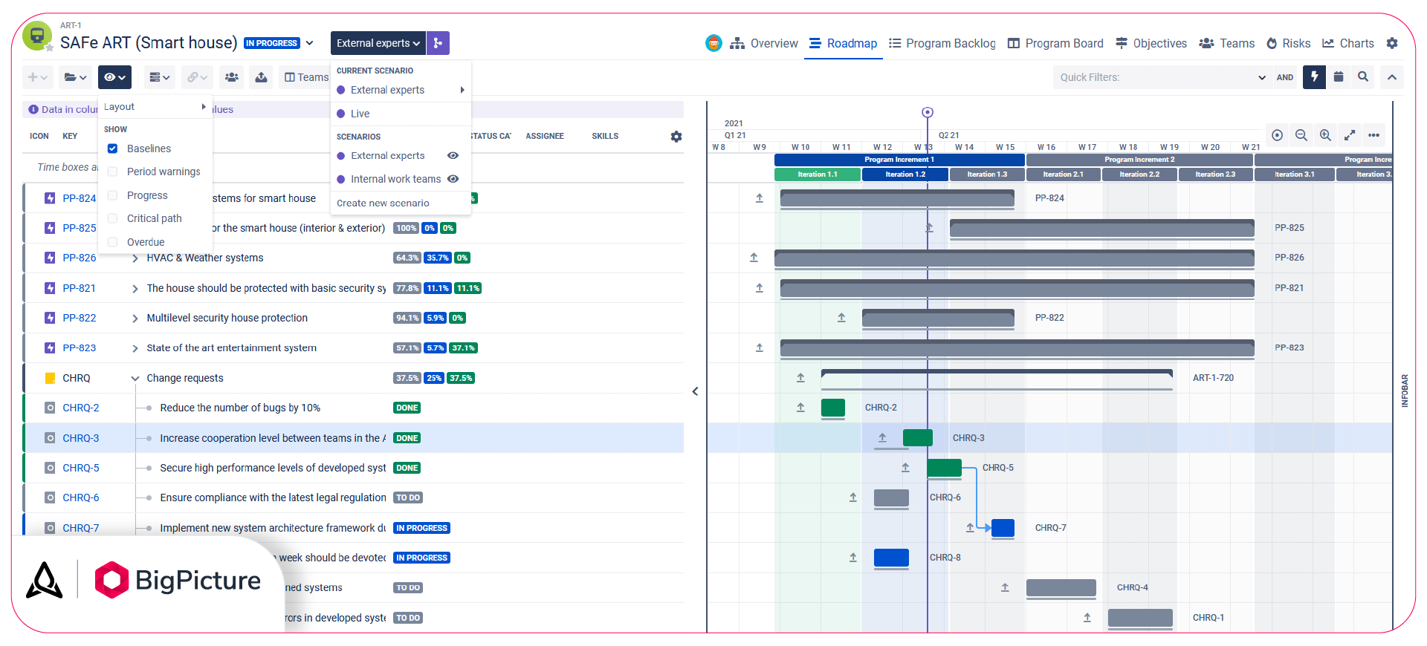This screenshot has width=1427, height=646.
Task: Switch to the Program Board tab
Action: [1055, 43]
